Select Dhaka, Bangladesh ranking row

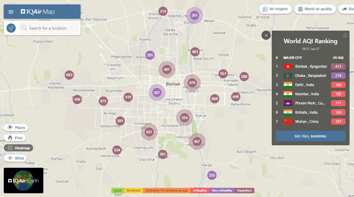click(311, 76)
